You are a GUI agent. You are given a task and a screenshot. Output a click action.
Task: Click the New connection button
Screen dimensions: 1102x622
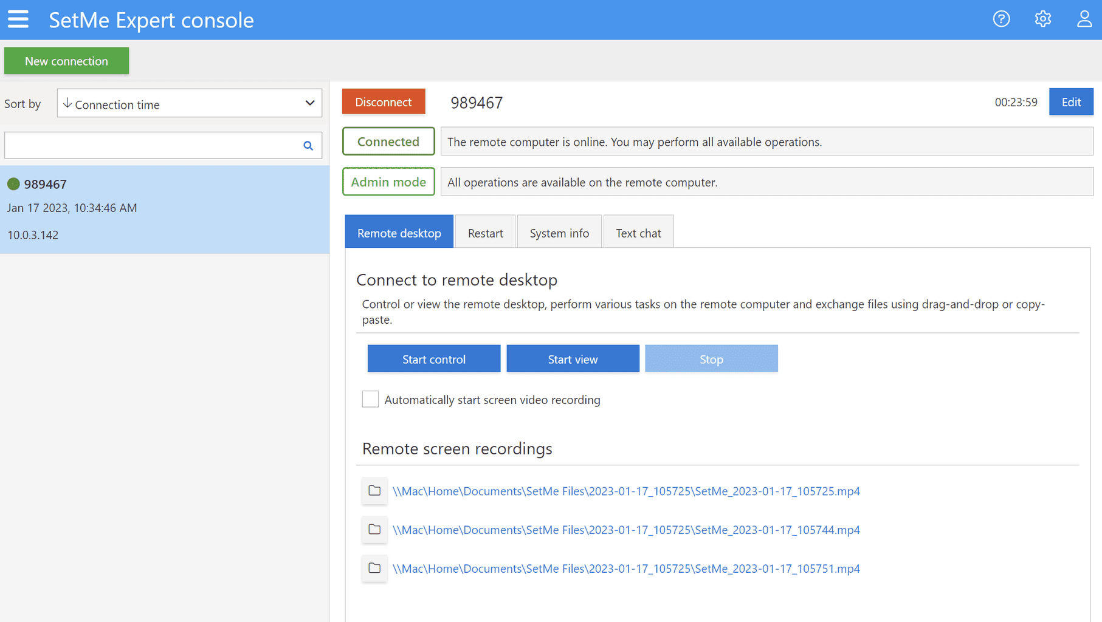click(66, 61)
